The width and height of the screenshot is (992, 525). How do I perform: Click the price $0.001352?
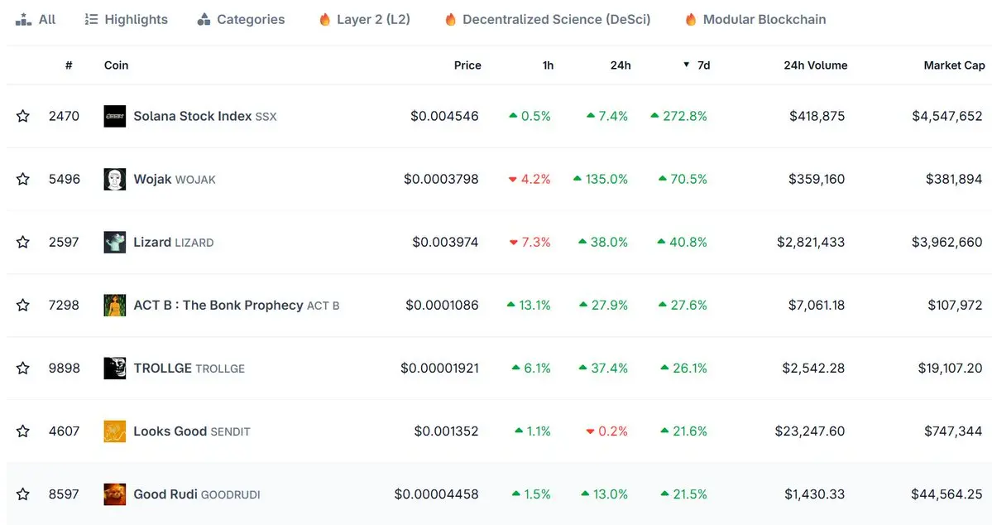pyautogui.click(x=446, y=431)
